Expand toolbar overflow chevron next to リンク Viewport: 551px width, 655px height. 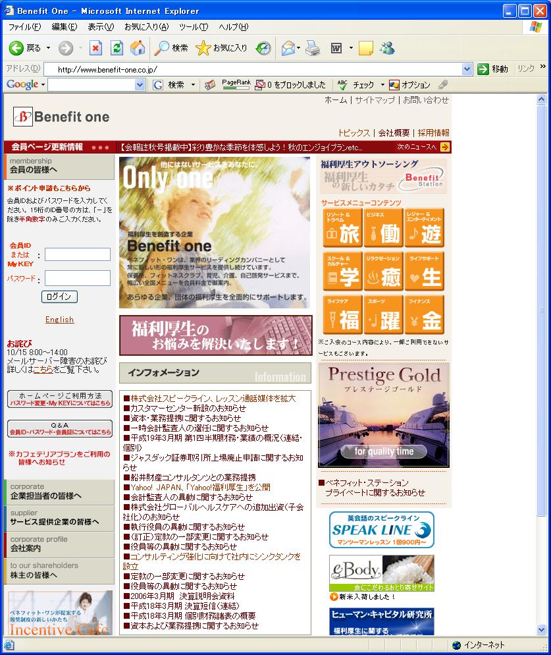[542, 67]
